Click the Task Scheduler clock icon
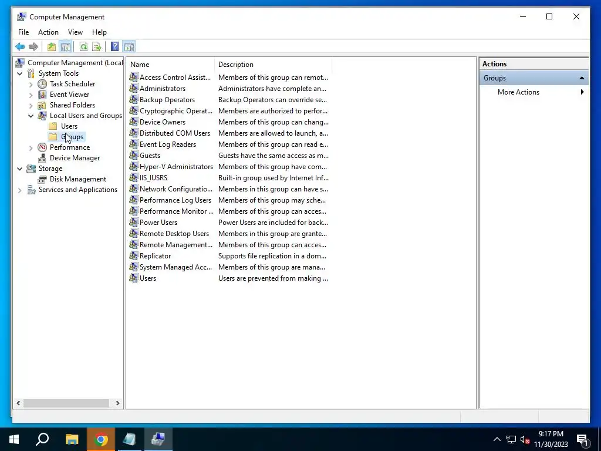The width and height of the screenshot is (601, 451). click(42, 84)
